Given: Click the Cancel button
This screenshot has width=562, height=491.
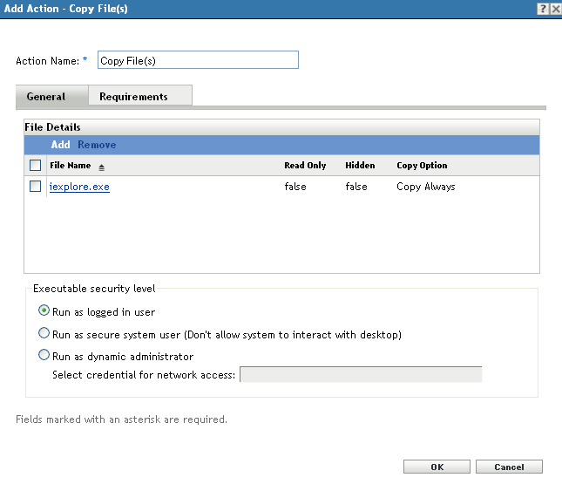Looking at the screenshot, I should tap(509, 467).
